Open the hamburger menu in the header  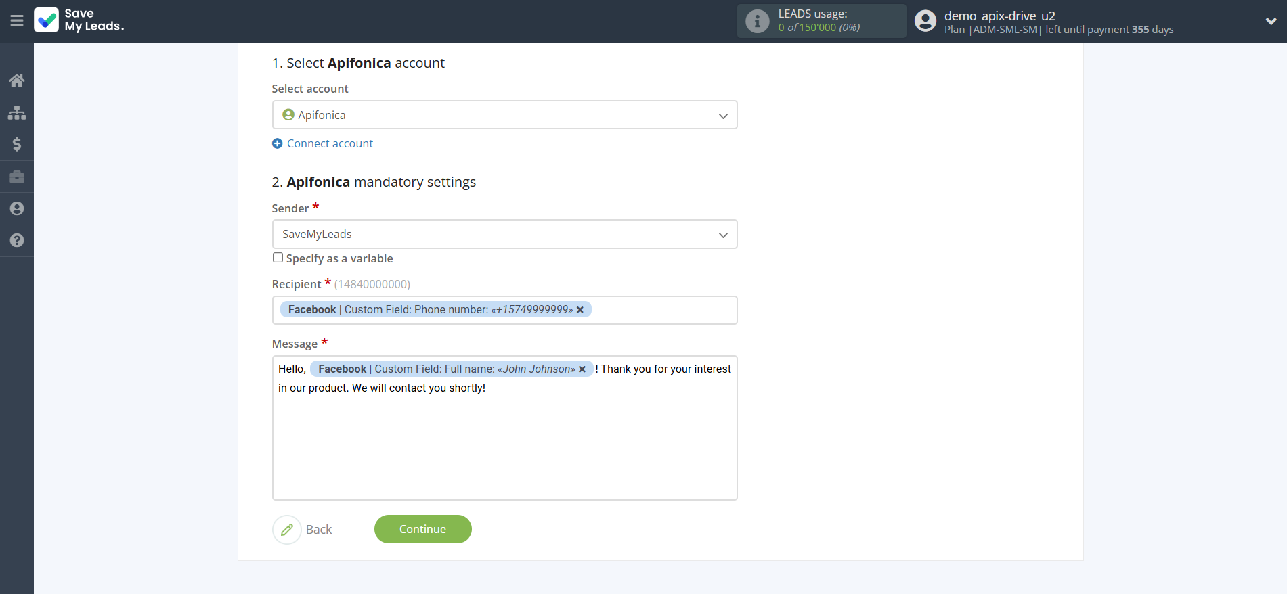point(17,21)
